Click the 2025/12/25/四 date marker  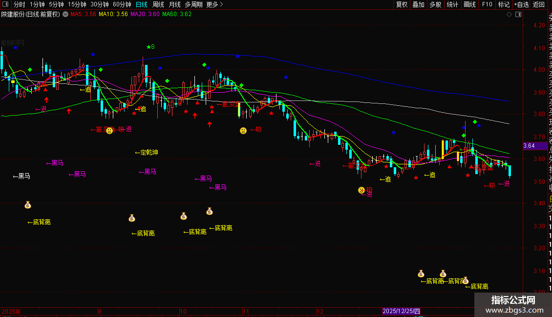click(x=401, y=311)
